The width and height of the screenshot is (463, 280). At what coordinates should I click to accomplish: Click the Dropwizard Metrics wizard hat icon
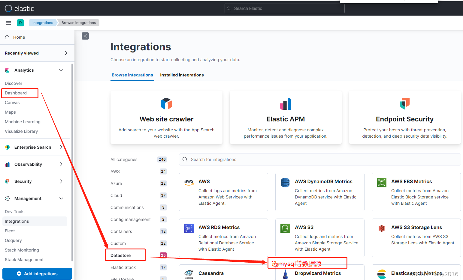click(x=285, y=274)
